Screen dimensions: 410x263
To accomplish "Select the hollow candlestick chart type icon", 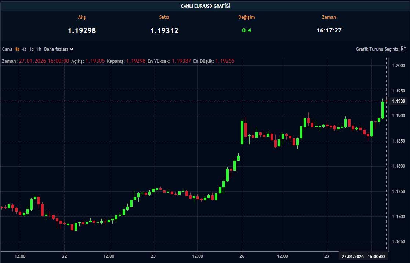I will pos(405,49).
